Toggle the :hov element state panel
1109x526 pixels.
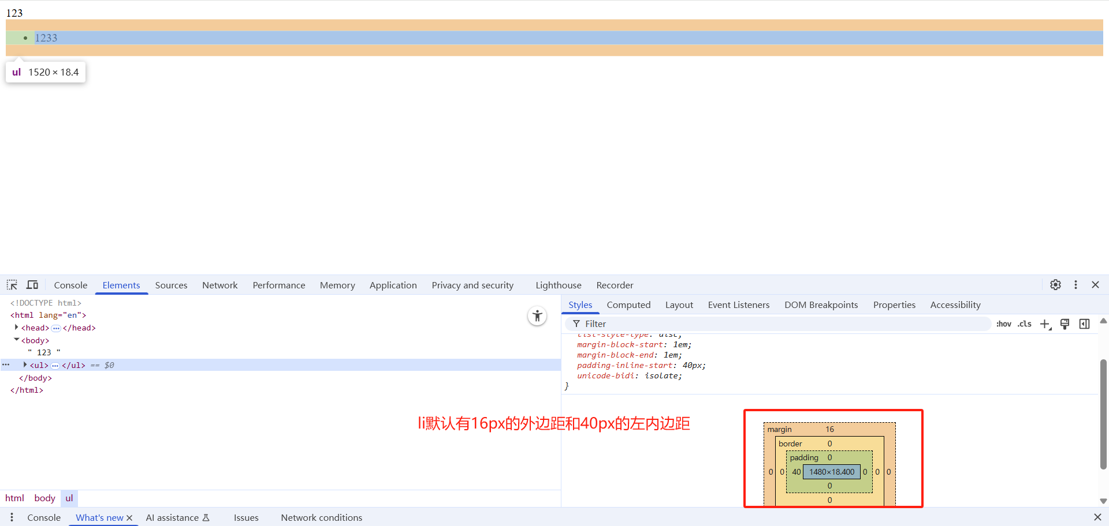[1003, 324]
